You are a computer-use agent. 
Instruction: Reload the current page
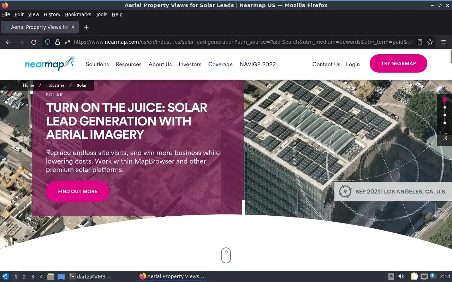(x=34, y=42)
